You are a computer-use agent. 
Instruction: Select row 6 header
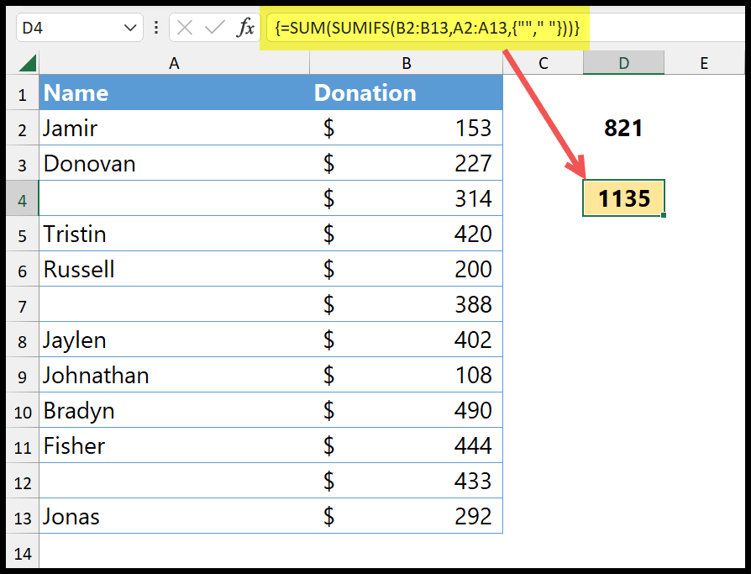click(23, 269)
